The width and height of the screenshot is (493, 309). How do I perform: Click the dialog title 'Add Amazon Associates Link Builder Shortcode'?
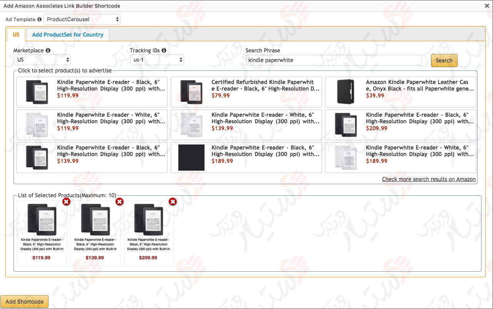point(62,6)
